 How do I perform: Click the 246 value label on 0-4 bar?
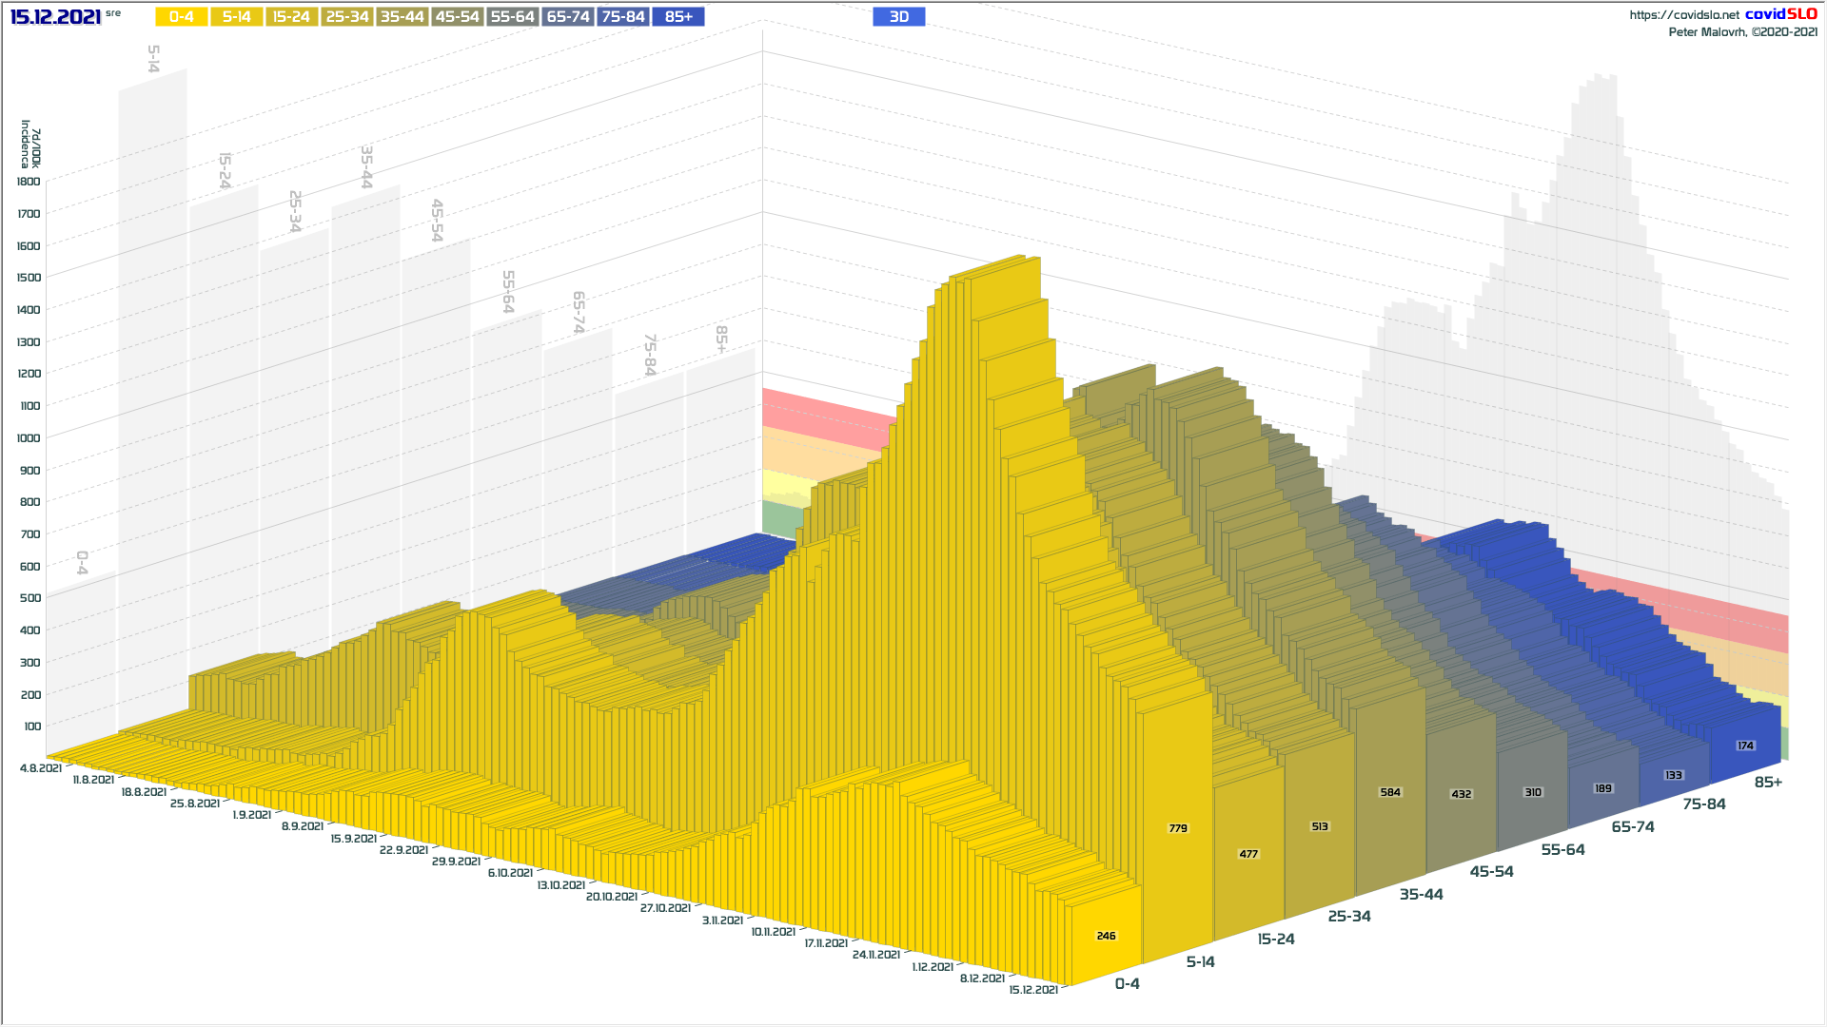pyautogui.click(x=1106, y=936)
